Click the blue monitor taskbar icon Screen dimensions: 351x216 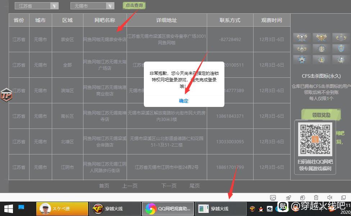pos(21,207)
